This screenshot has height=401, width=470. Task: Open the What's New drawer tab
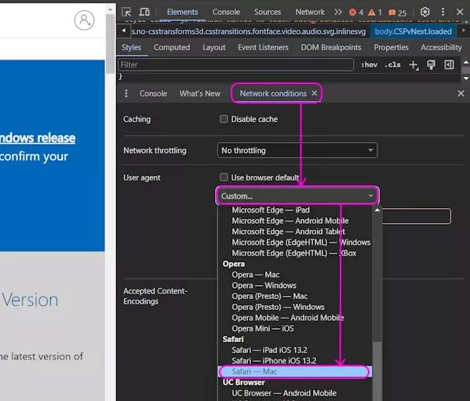[x=199, y=93]
